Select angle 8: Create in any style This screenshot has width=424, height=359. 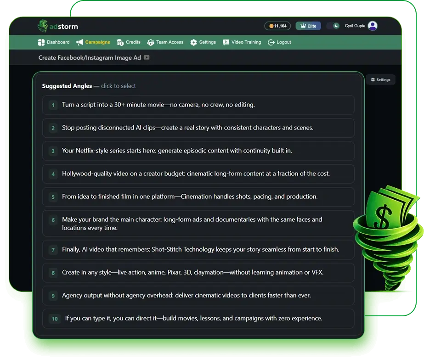click(x=198, y=273)
